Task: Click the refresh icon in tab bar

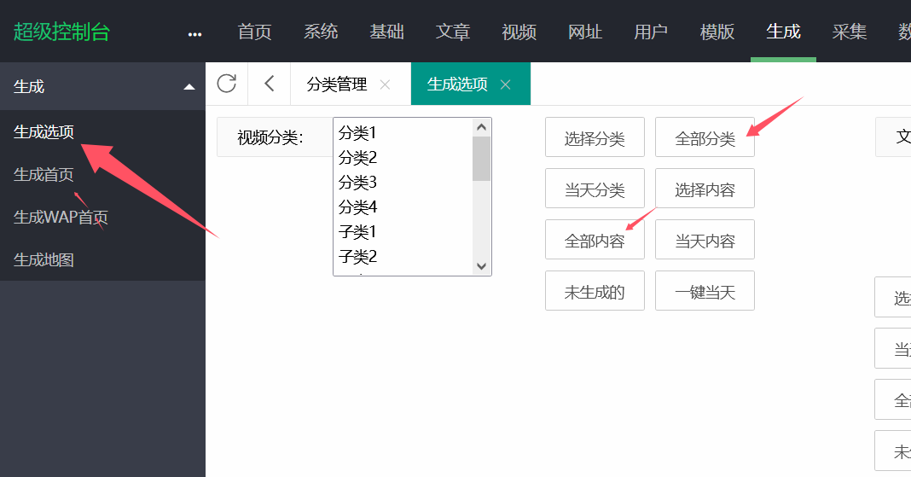Action: [x=226, y=83]
